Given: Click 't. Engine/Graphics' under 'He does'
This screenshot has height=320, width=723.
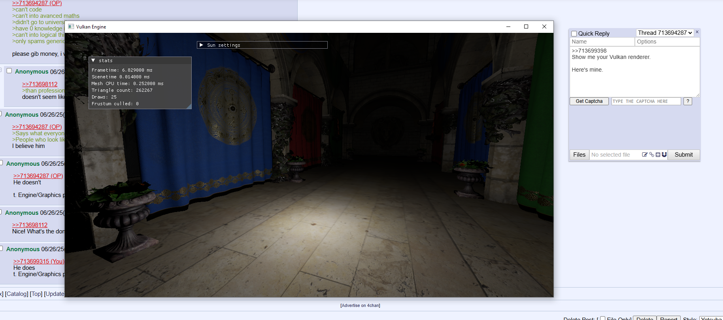Looking at the screenshot, I should tap(37, 274).
